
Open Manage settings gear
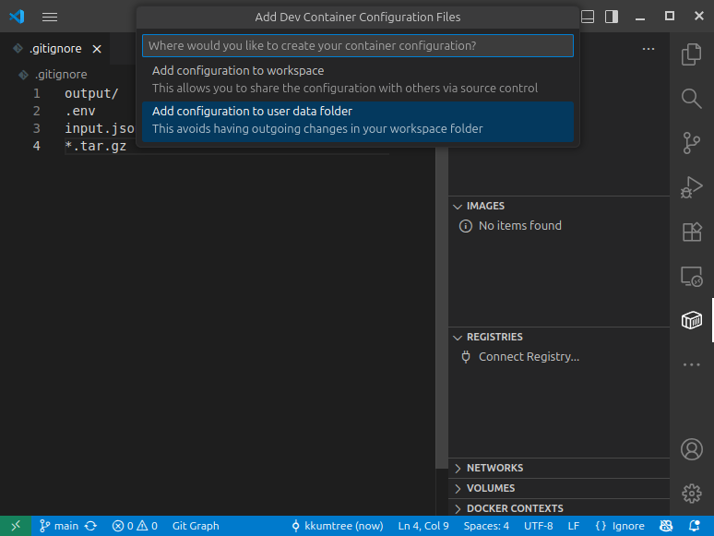click(x=691, y=494)
